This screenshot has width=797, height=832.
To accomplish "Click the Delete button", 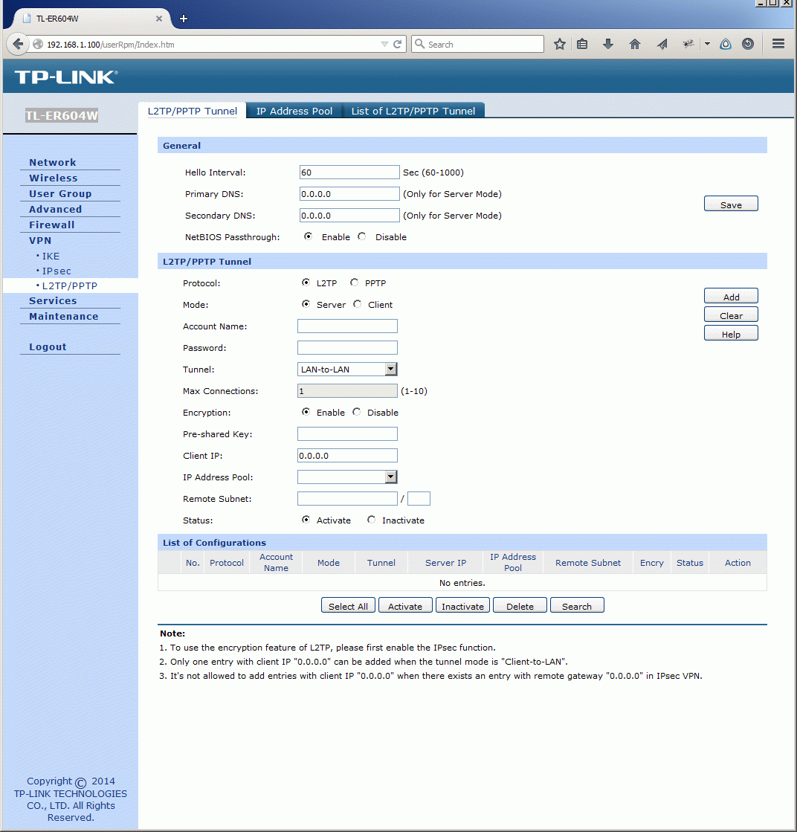I will [520, 606].
